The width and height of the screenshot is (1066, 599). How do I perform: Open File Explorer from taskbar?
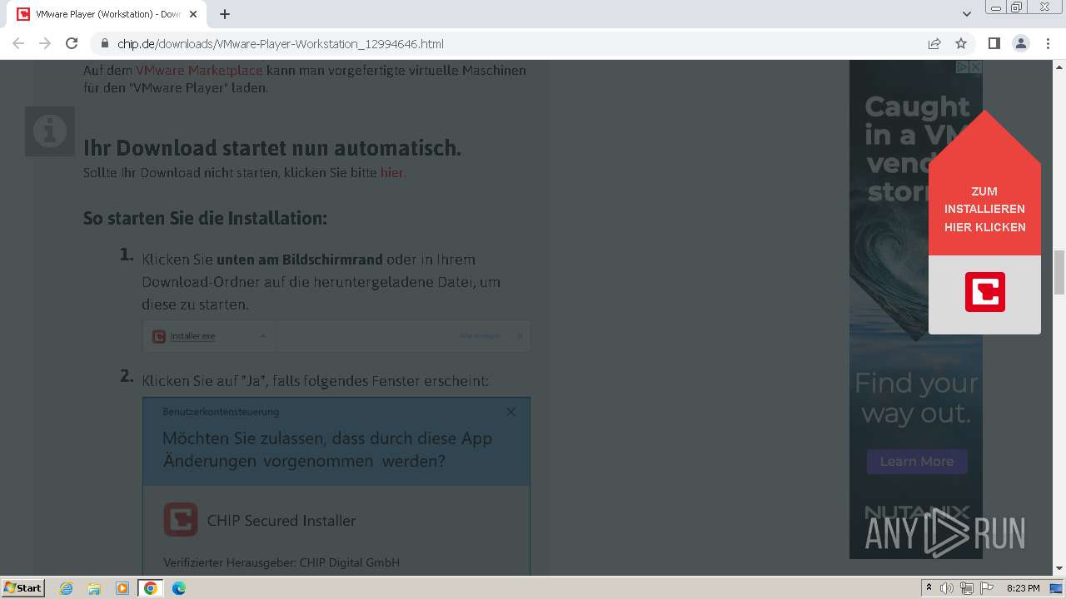click(x=94, y=588)
